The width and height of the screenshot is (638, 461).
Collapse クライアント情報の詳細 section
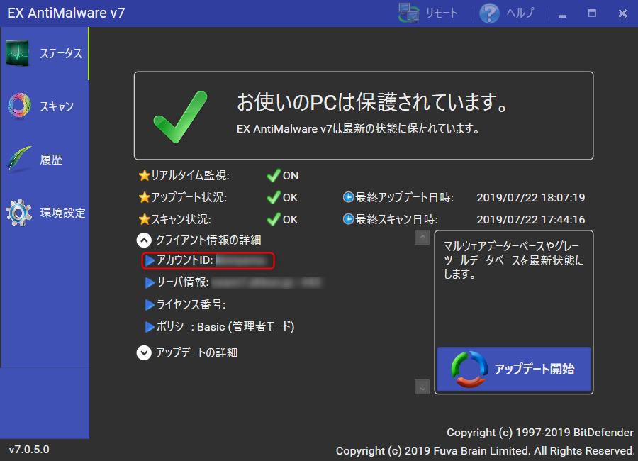pyautogui.click(x=144, y=240)
